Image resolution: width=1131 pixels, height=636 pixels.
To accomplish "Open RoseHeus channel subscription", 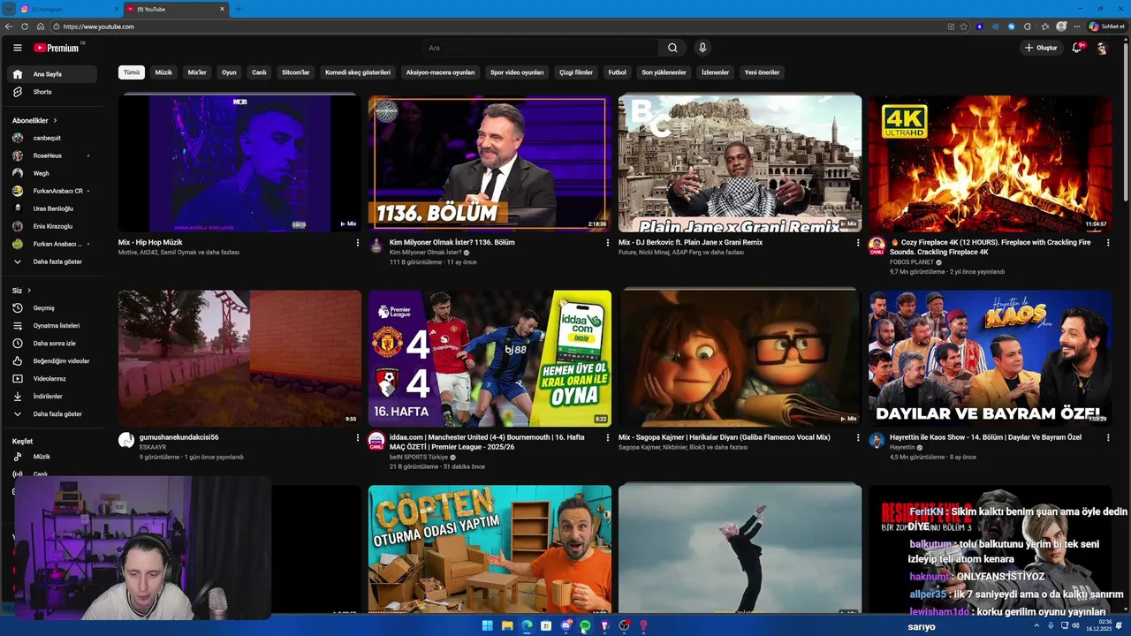I will 53,155.
